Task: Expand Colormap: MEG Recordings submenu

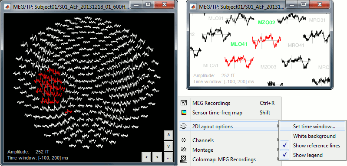Action: coord(229,159)
